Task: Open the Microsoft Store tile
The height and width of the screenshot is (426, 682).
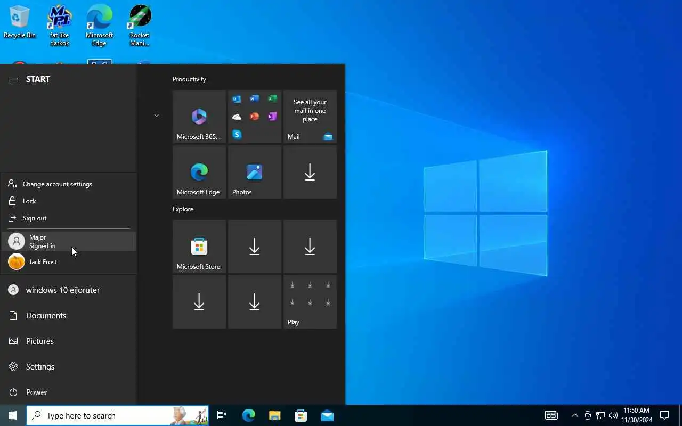Action: click(x=199, y=247)
